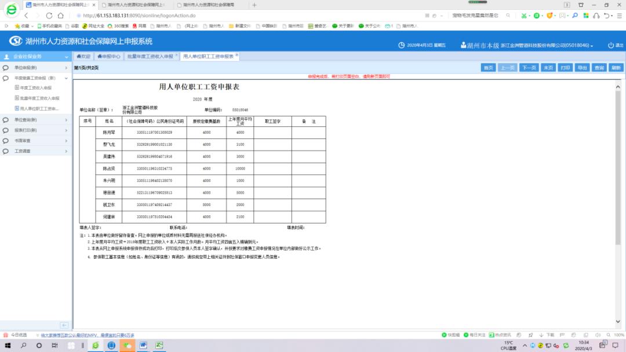Switch to the 批量年度工资收入申报 tab
This screenshot has height=352, width=626.
point(152,57)
